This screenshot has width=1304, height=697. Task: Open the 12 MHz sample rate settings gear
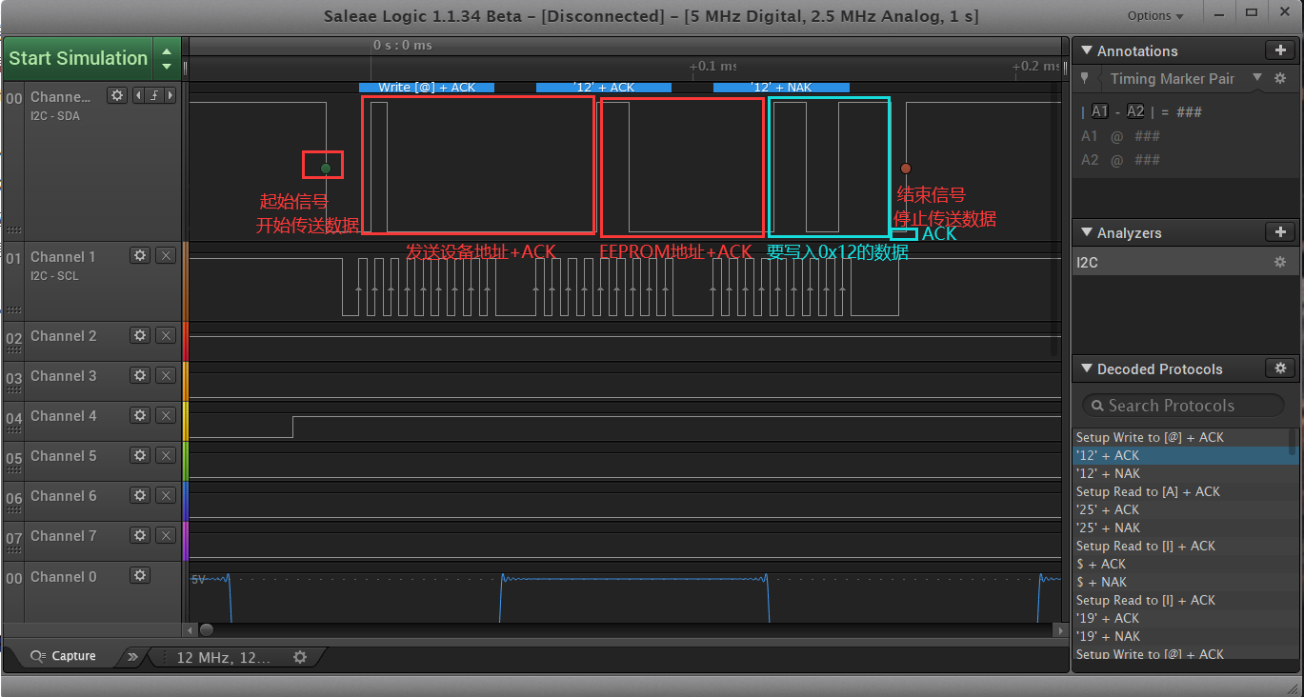[x=300, y=656]
